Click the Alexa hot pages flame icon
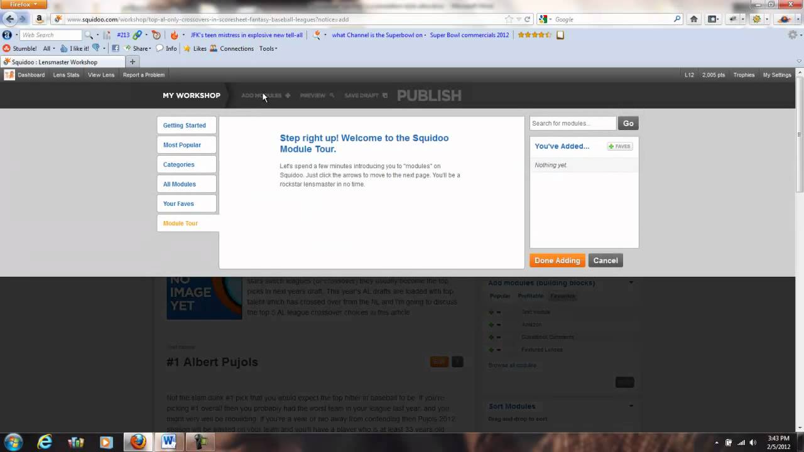This screenshot has height=452, width=804. coord(174,35)
